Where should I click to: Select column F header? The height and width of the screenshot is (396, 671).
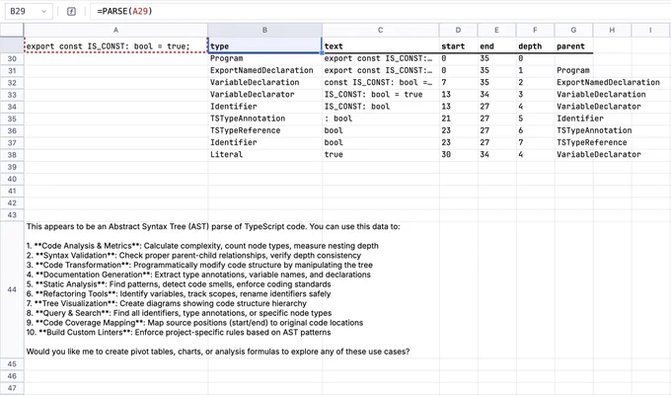(x=535, y=30)
